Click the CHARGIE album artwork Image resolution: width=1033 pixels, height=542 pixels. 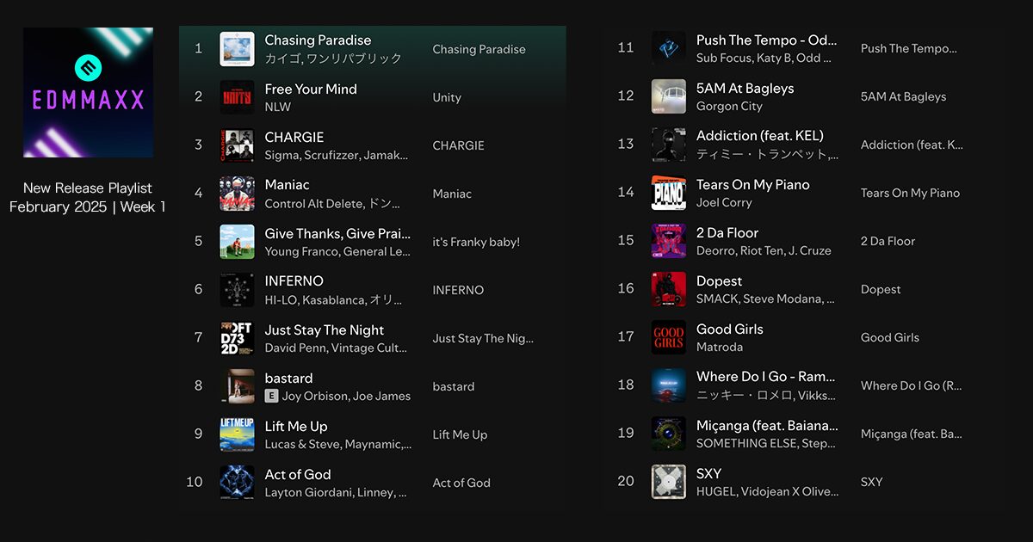tap(237, 145)
